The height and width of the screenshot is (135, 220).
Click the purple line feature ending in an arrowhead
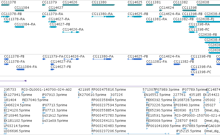click(x=13, y=81)
